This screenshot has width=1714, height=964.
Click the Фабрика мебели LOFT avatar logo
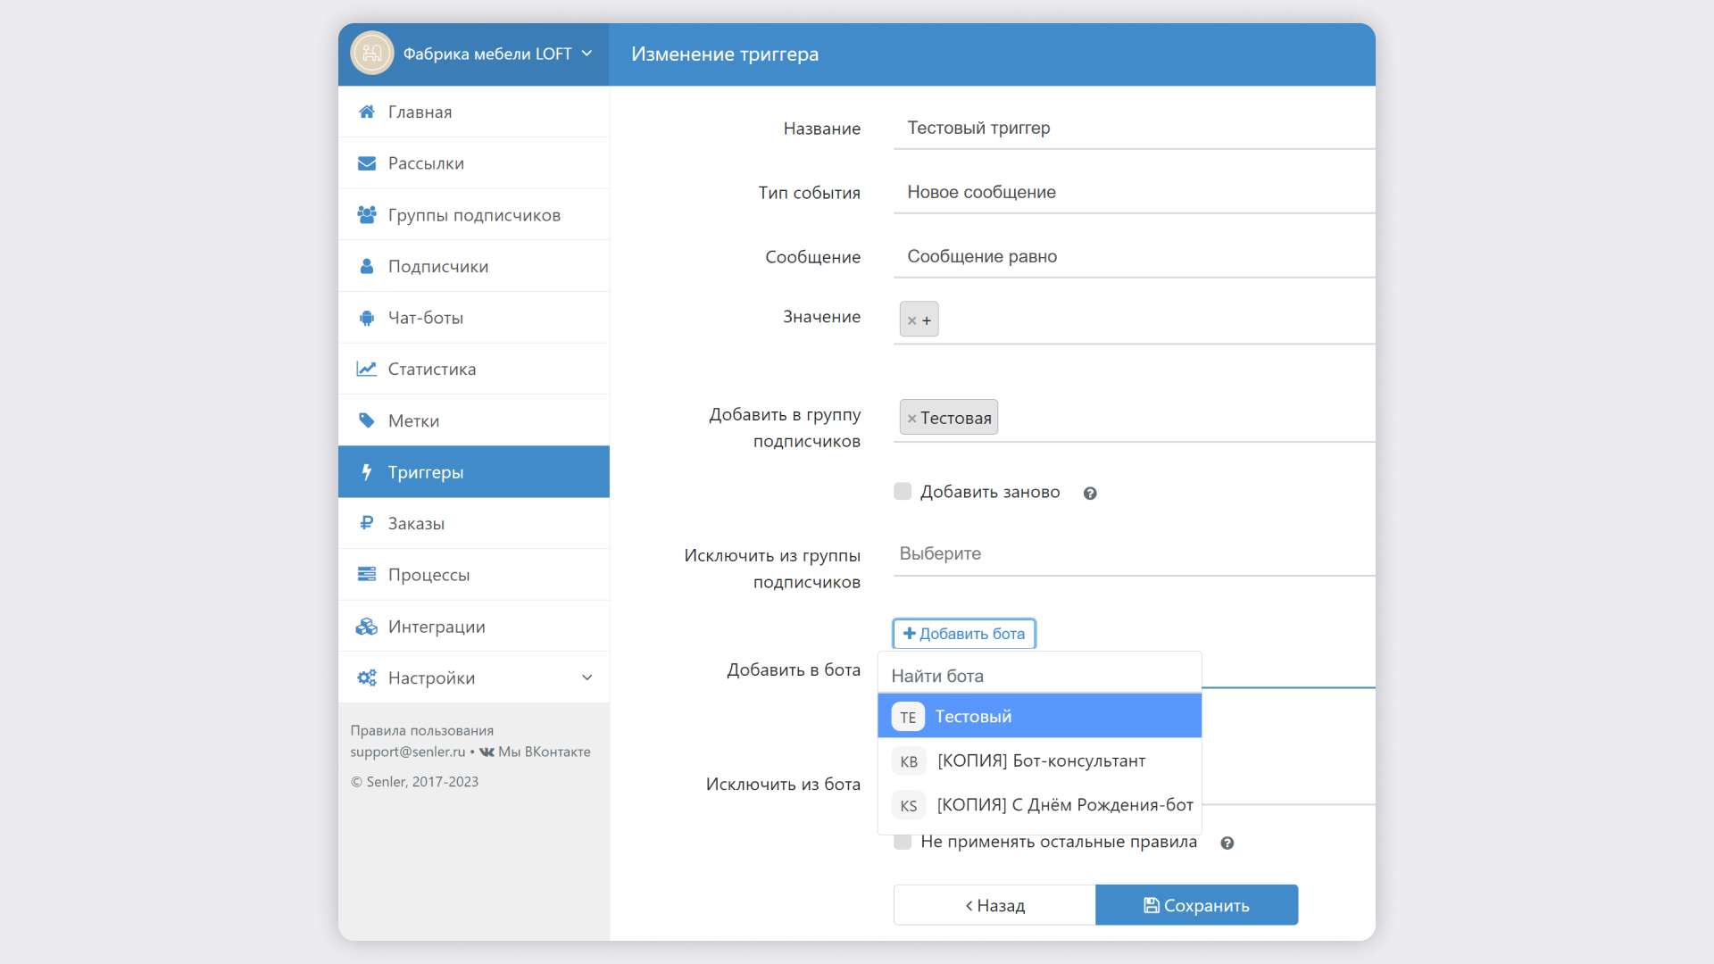pos(372,54)
